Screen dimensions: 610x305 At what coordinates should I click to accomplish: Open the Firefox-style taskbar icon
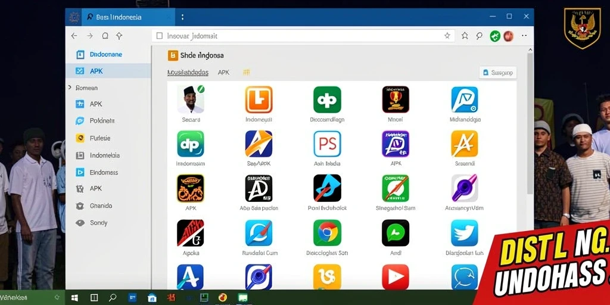click(x=223, y=298)
